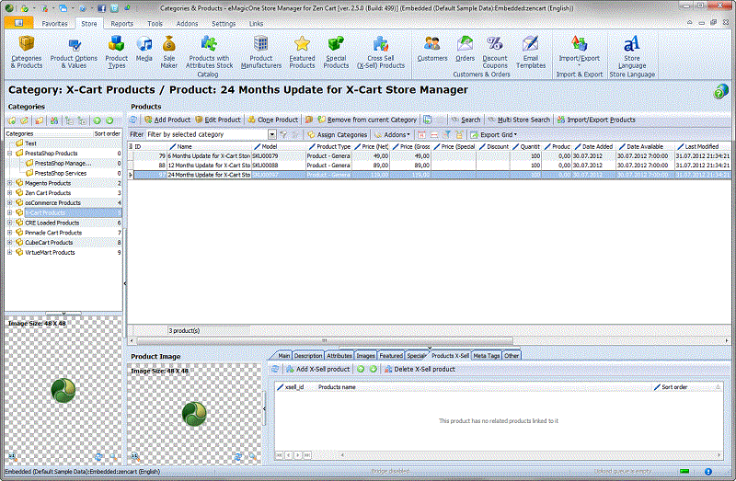This screenshot has width=736, height=481.
Task: Open Categories & Products from ribbon
Action: (x=27, y=52)
